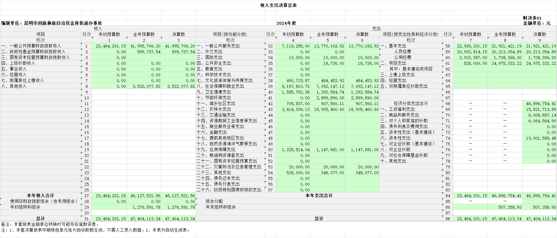This screenshot has width=557, height=238.
Task: Select the 一、一般公共服务支出 label
Action: coord(218,46)
